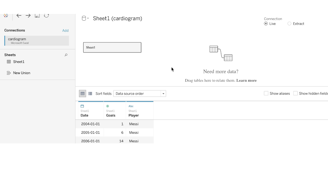Click the Goals value 6
Screen dimensions: 328x184
click(122, 133)
